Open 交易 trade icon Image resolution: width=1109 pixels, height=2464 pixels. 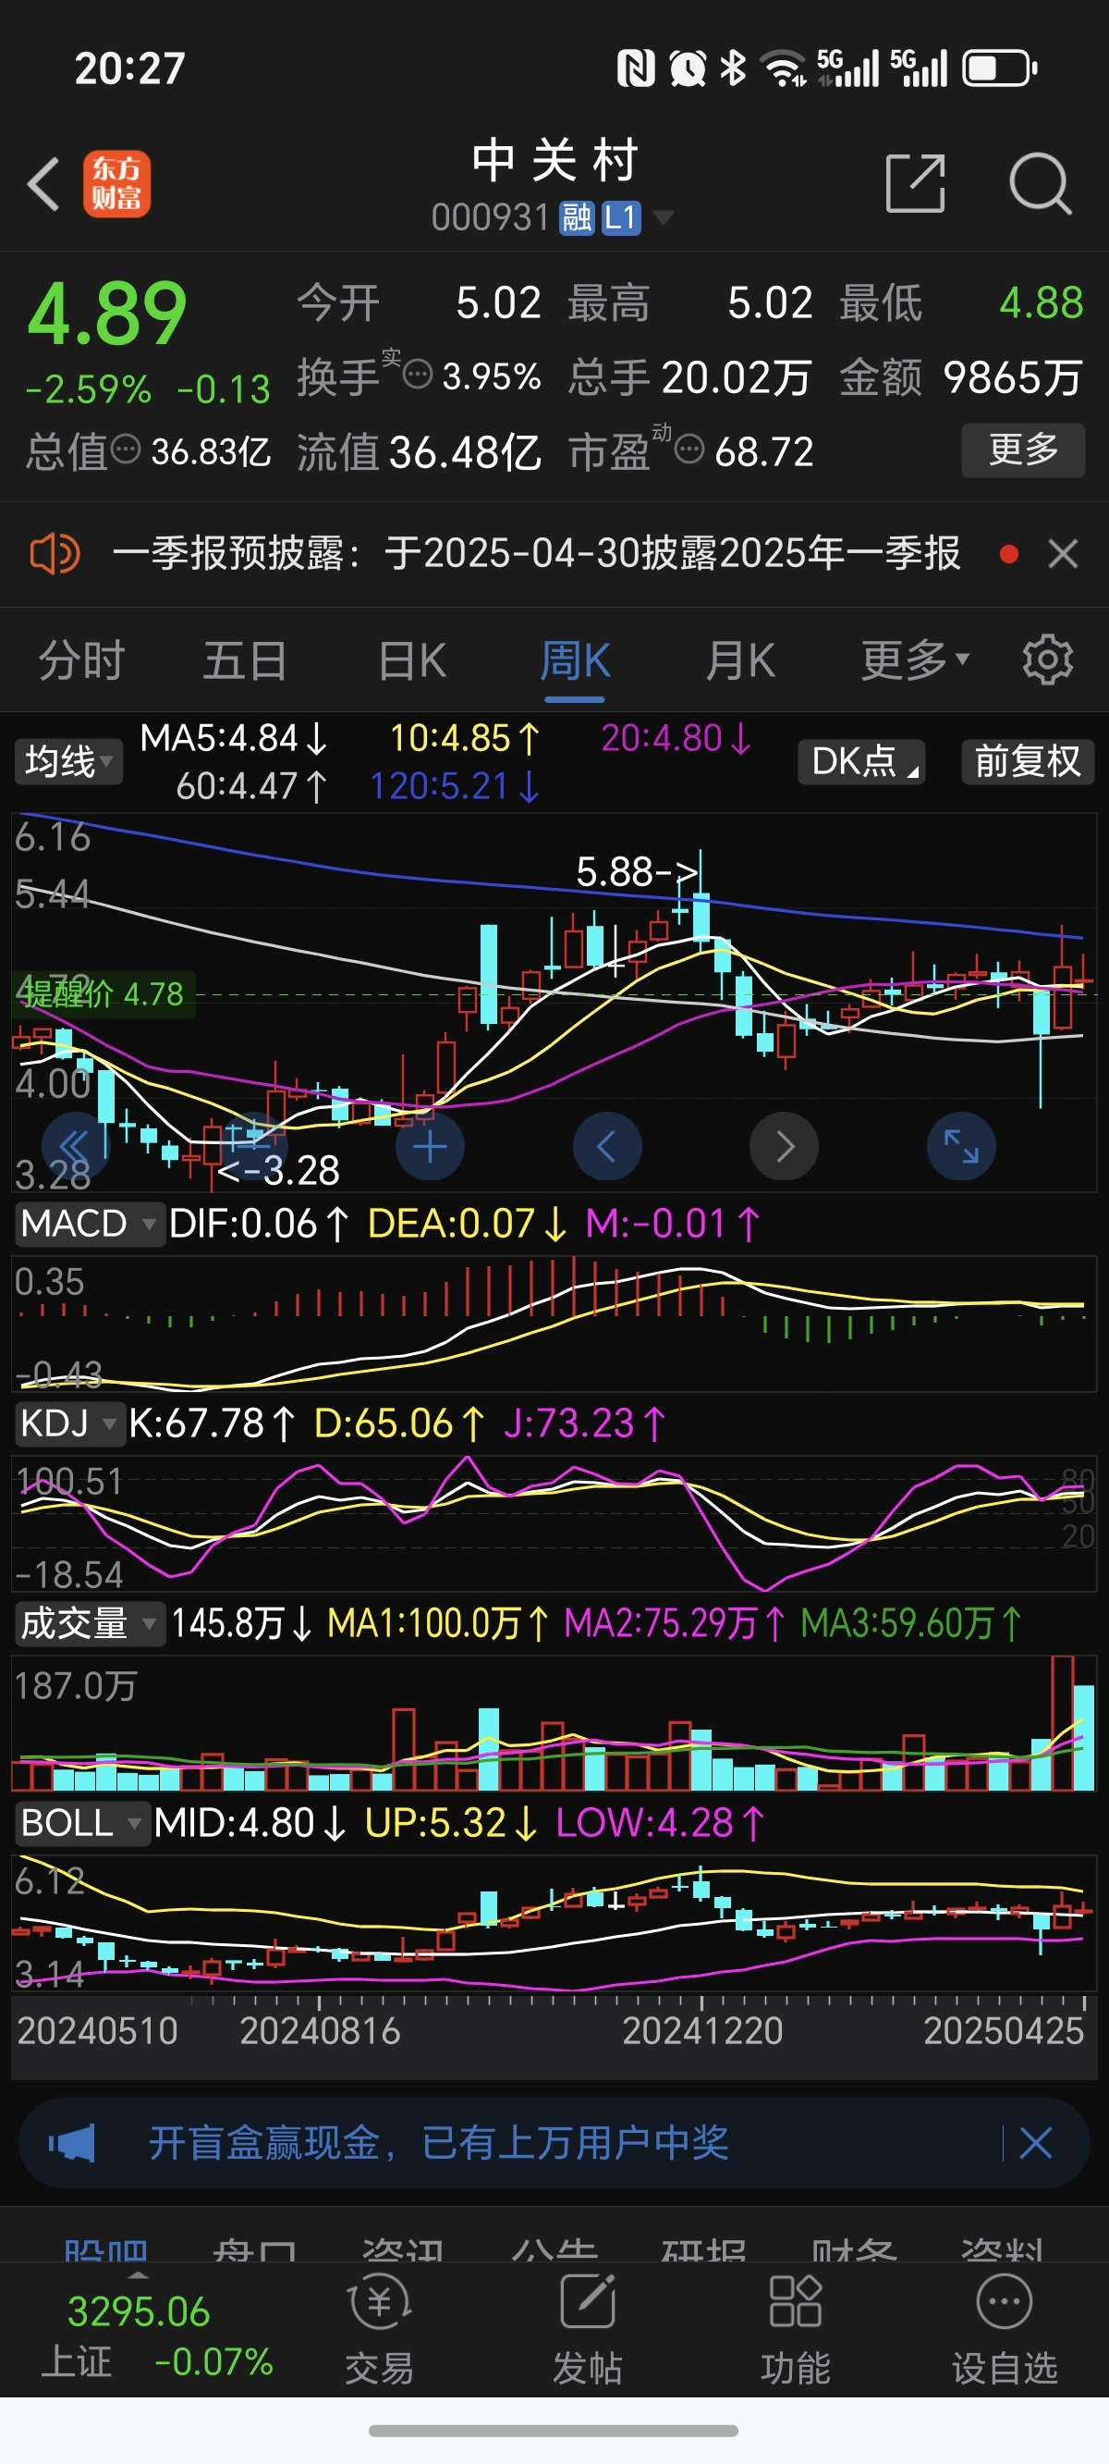pyautogui.click(x=380, y=2302)
